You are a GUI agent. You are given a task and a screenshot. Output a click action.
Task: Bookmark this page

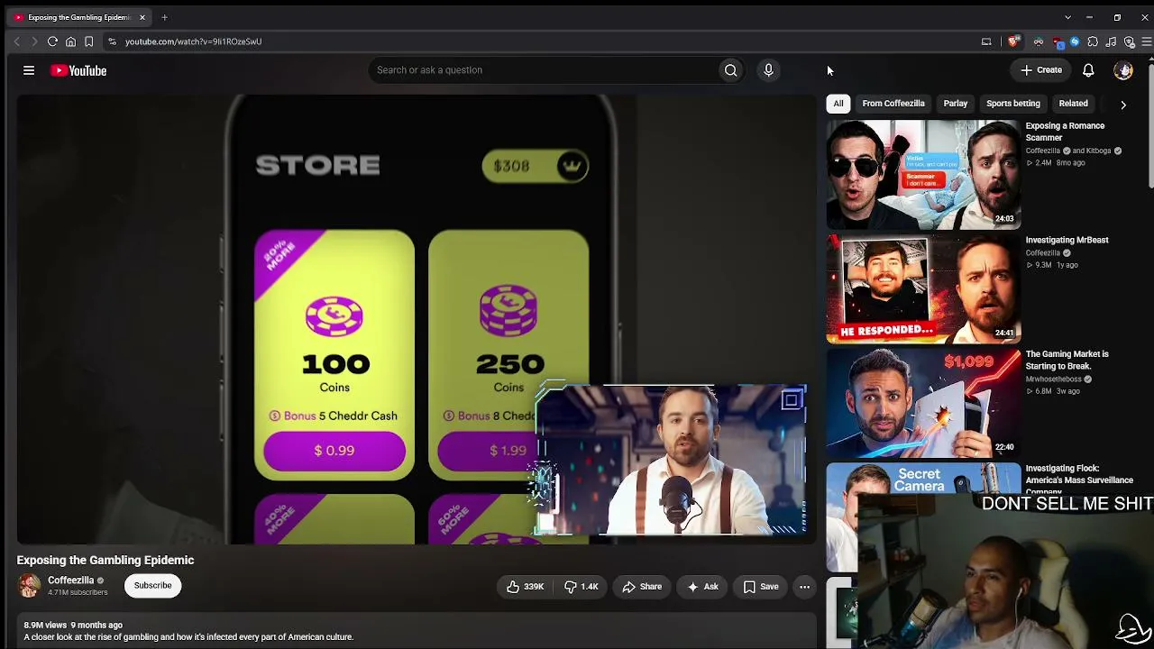[88, 41]
